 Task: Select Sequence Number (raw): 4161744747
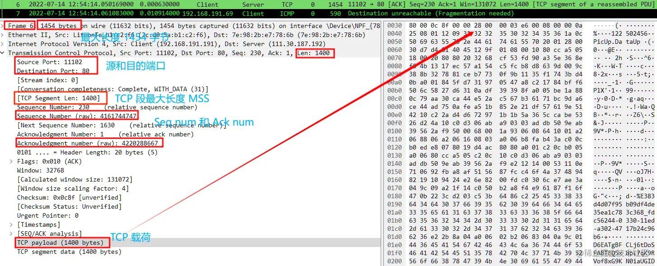[x=77, y=116]
